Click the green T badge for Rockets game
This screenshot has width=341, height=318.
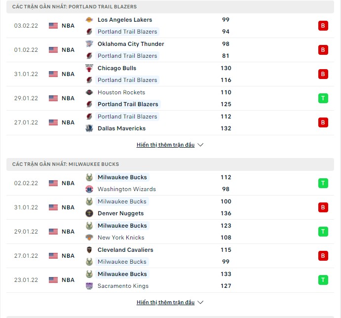323,98
